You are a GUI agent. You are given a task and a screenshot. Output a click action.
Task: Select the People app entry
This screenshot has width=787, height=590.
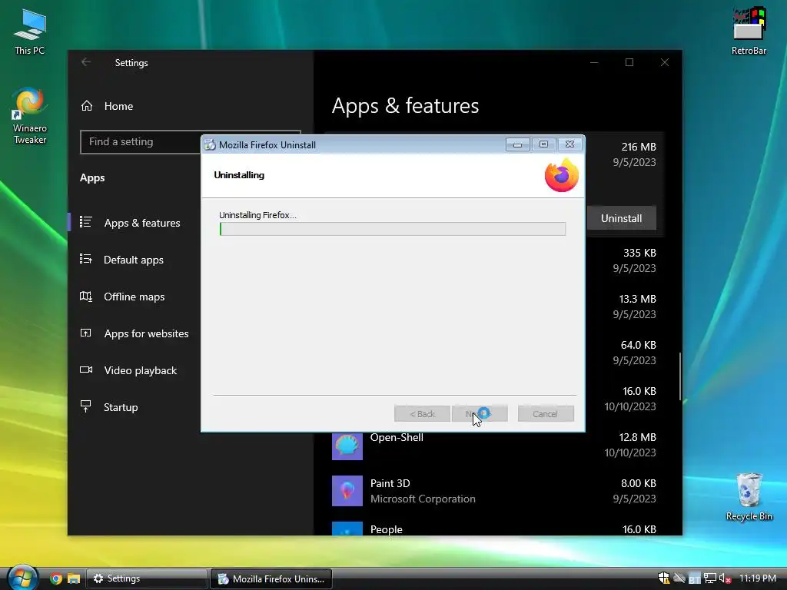pos(386,529)
